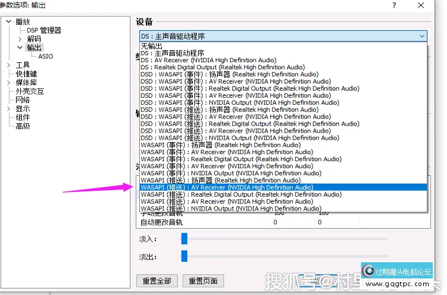
Task: Collapse the 播放 tree node
Action: tap(8, 22)
